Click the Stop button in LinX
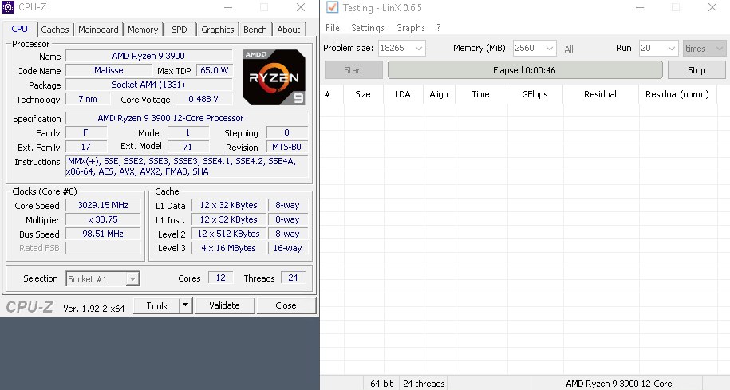The height and width of the screenshot is (390, 730). 696,70
